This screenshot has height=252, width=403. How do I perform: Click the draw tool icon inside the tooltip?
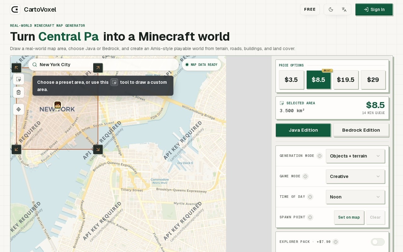click(x=114, y=82)
